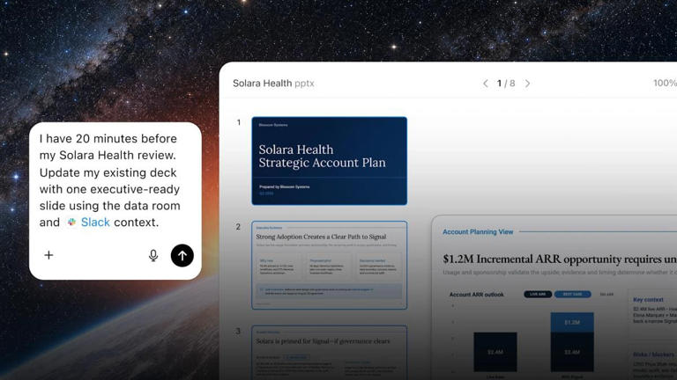Click the $1.2M blue bar segment
Screen dimensions: 677x380
pyautogui.click(x=572, y=322)
